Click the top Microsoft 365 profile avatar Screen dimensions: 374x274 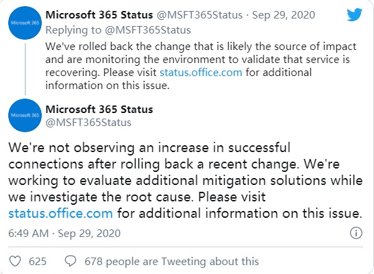pos(25,23)
